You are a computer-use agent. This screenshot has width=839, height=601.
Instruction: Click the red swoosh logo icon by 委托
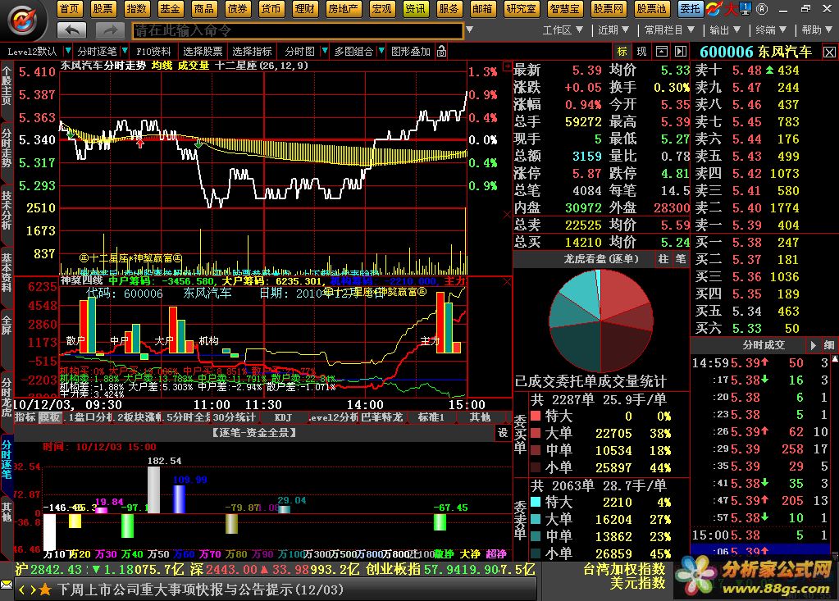[x=714, y=8]
